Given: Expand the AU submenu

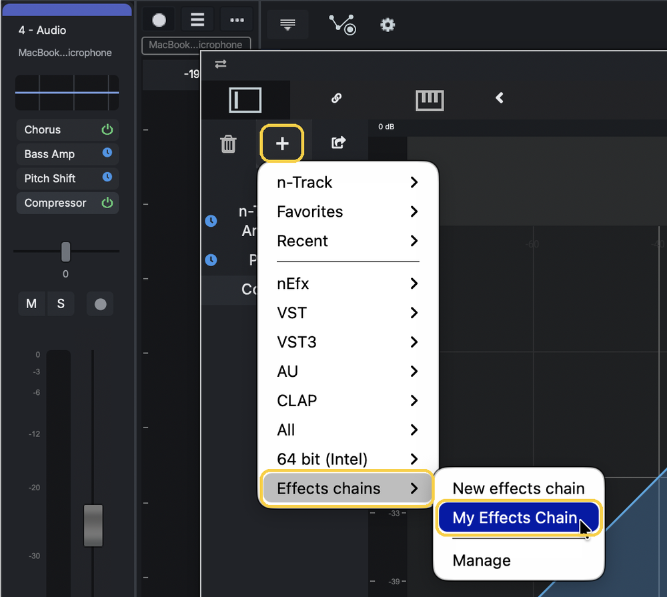Looking at the screenshot, I should (x=348, y=372).
